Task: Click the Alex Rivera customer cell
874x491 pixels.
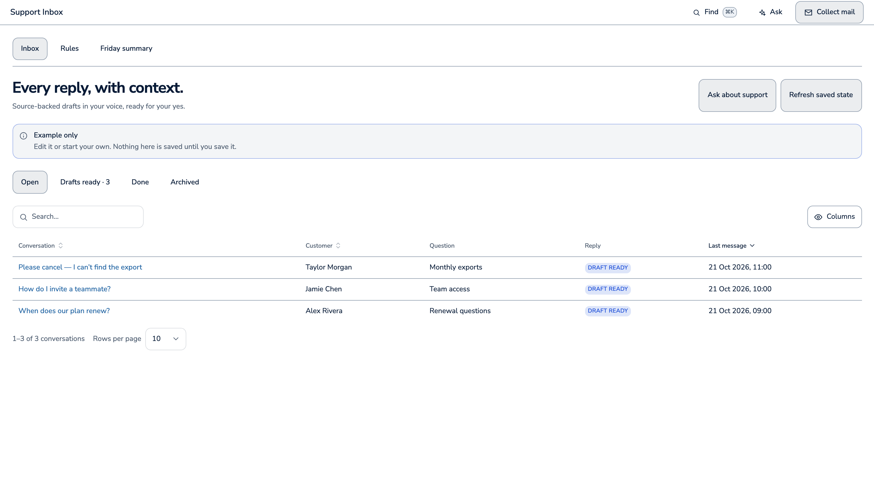Action: (x=324, y=311)
